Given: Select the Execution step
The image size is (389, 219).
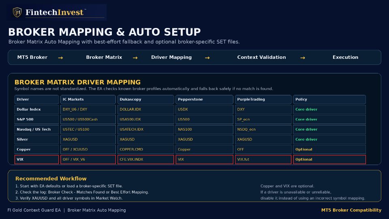Looking at the screenshot, I should (x=345, y=57).
